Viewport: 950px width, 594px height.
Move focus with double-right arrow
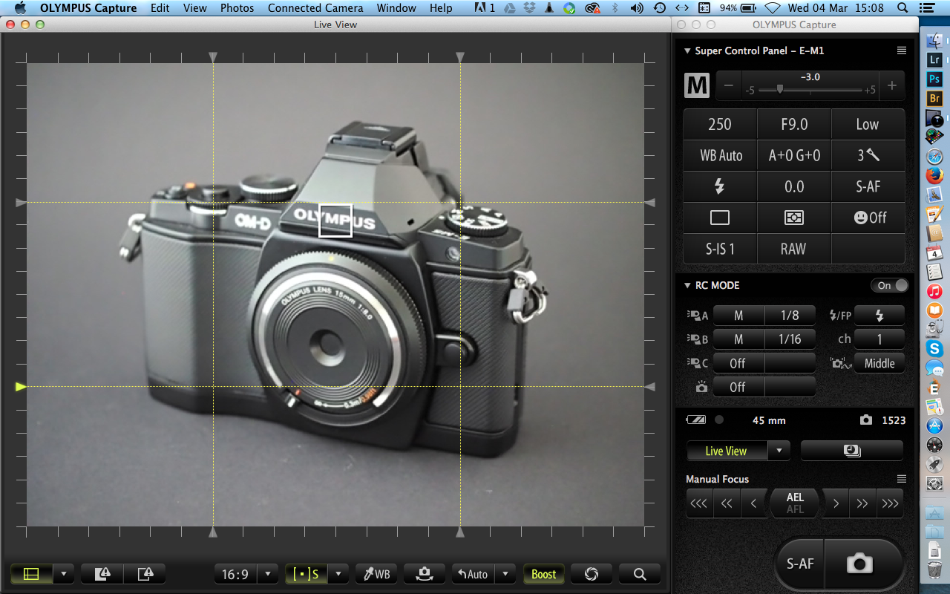click(862, 503)
